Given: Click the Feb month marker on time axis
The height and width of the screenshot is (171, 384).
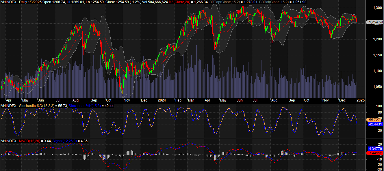Looking at the screenshot, I should point(178,100).
